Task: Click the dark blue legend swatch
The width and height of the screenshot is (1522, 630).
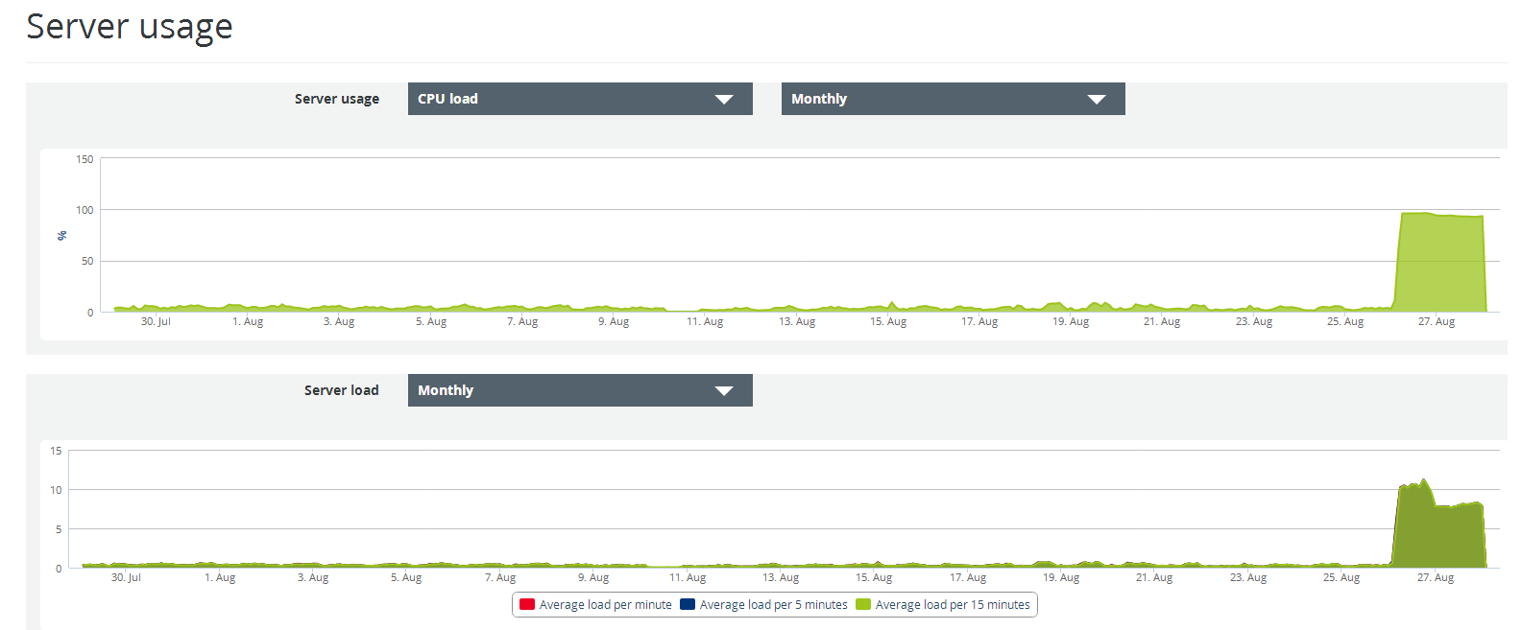Action: click(x=688, y=604)
